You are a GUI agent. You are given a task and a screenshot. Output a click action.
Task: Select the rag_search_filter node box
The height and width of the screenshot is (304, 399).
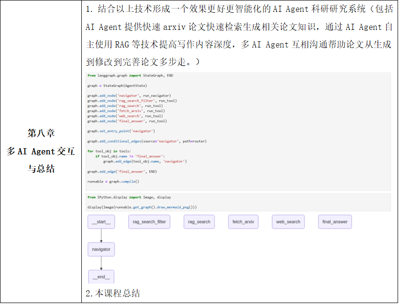[x=149, y=222]
